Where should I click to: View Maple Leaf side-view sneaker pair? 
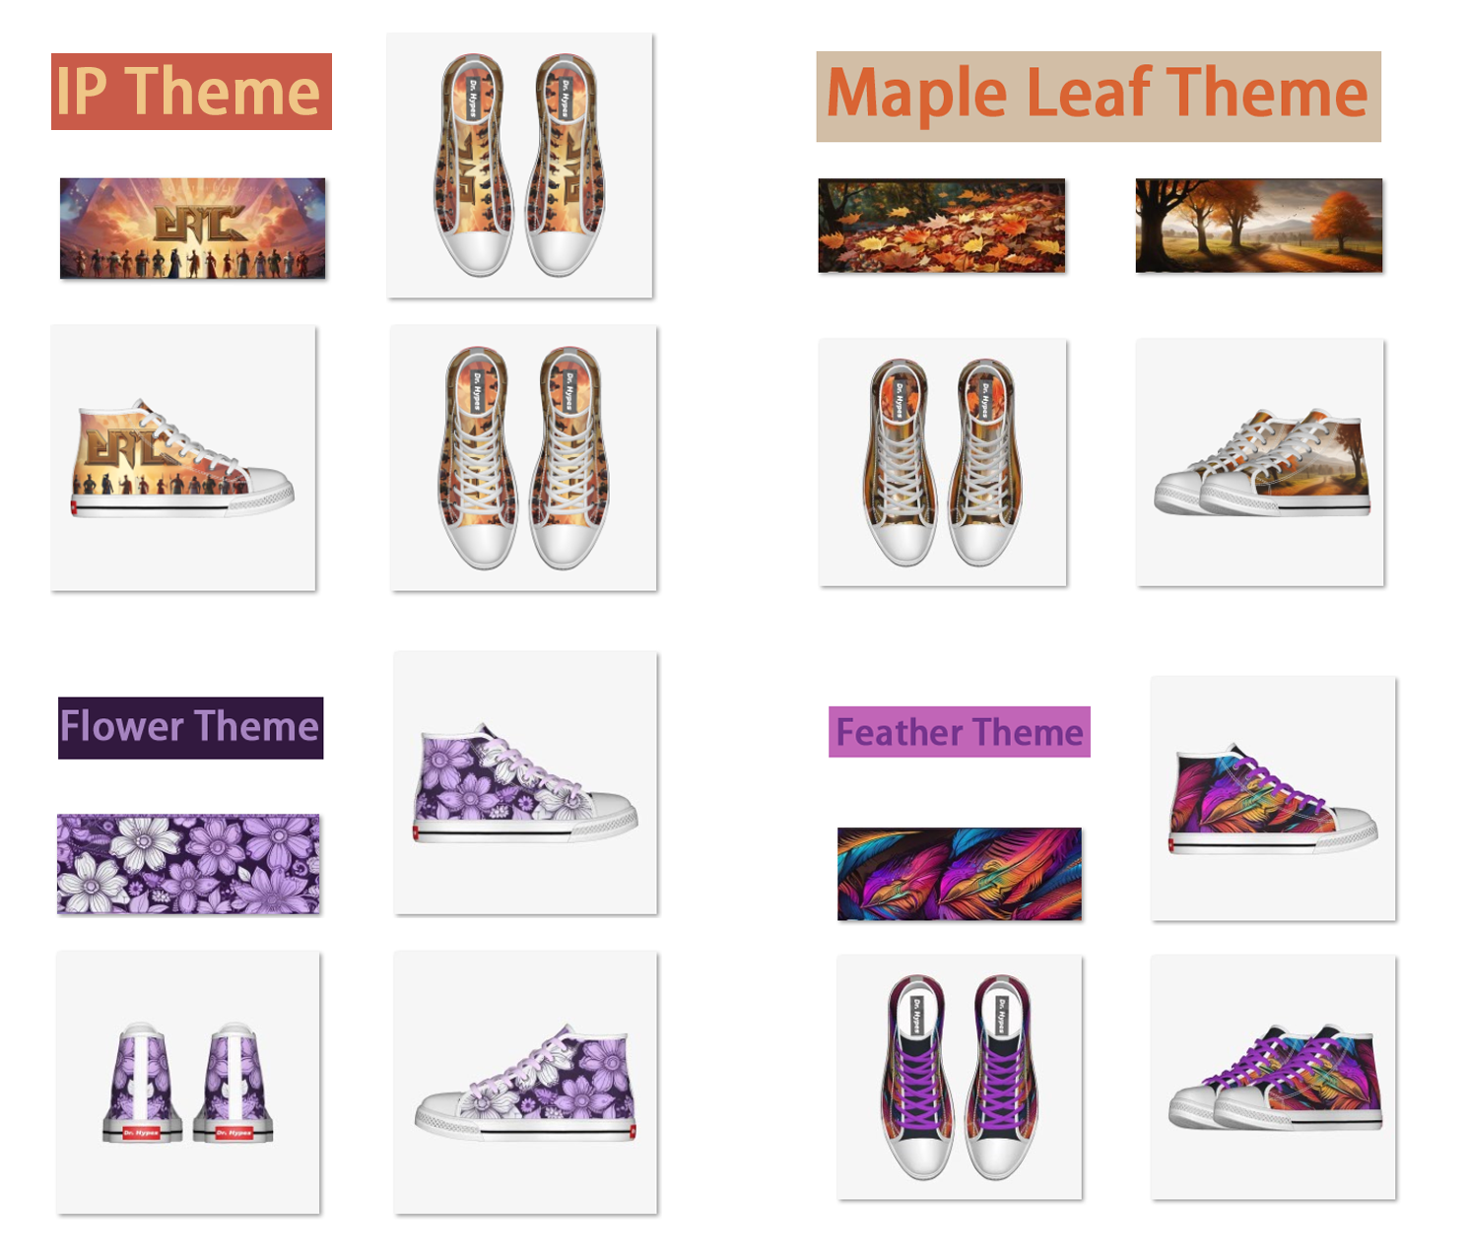tap(1260, 462)
